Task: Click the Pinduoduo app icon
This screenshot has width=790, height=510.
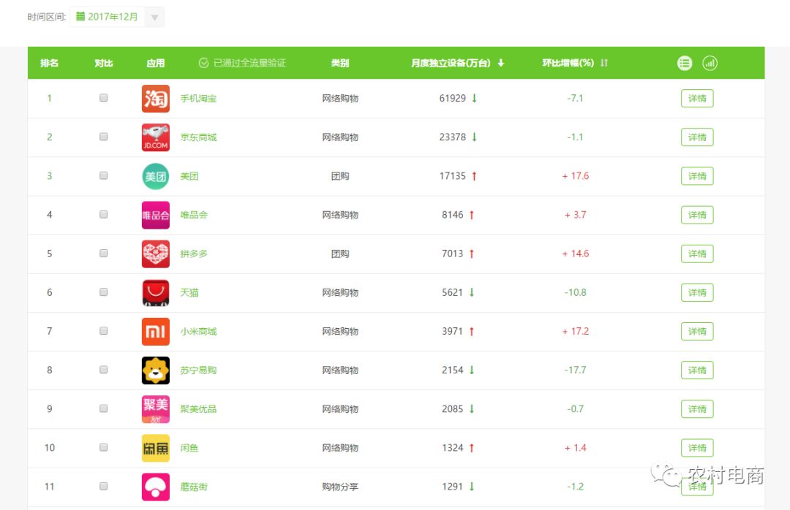Action: 155,254
